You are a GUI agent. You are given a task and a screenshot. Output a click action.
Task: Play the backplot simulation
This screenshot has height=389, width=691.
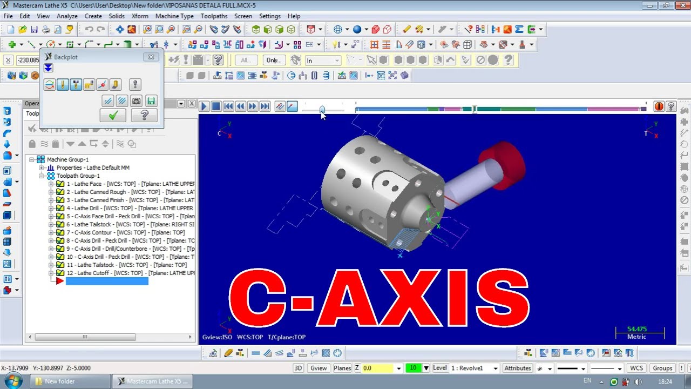(x=204, y=106)
